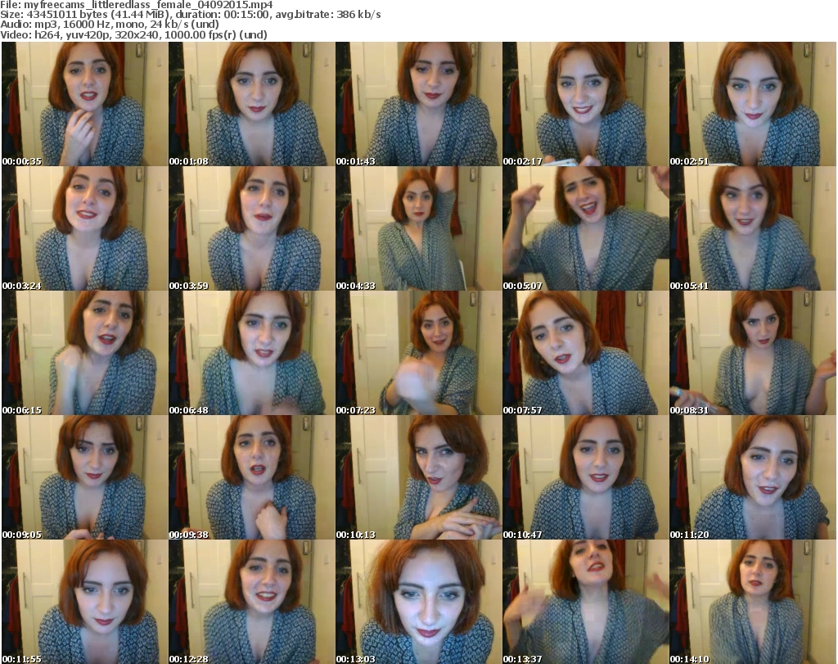Select the thumbnail stamped 00:01:43
Screen dimensions: 838x664
point(418,104)
